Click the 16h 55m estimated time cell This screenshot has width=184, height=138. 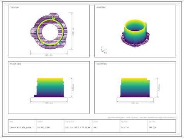[153, 127]
